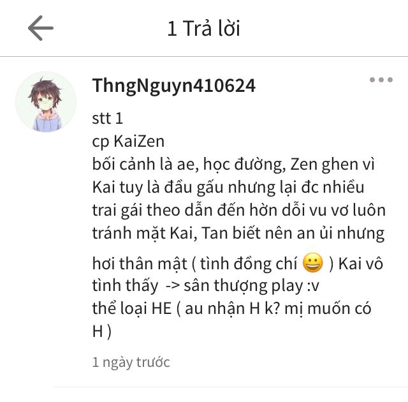
Task: Go back using the left arrow icon
Action: pos(41,28)
